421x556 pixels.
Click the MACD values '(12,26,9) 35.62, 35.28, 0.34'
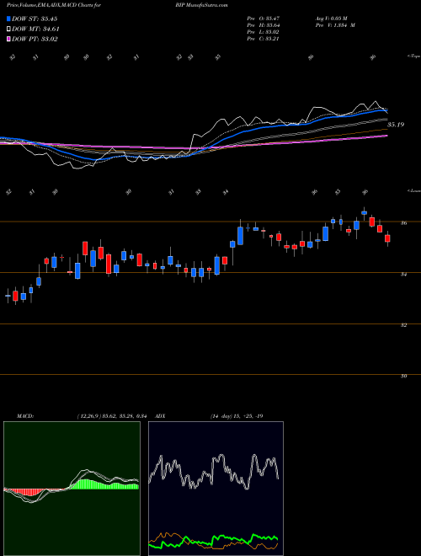coord(112,416)
